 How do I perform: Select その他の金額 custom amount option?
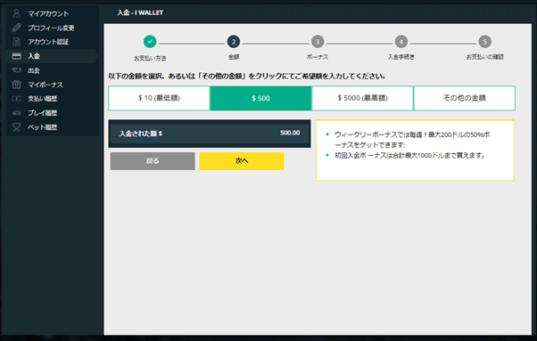point(465,98)
